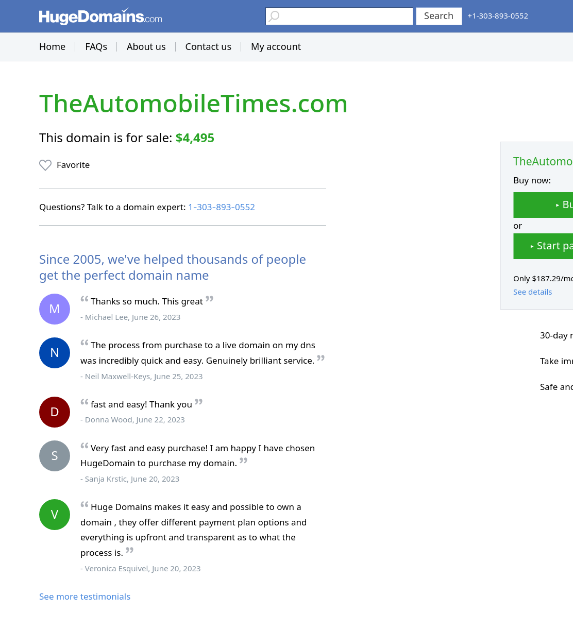Image resolution: width=573 pixels, height=630 pixels.
Task: Open the Home menu item
Action: [53, 47]
